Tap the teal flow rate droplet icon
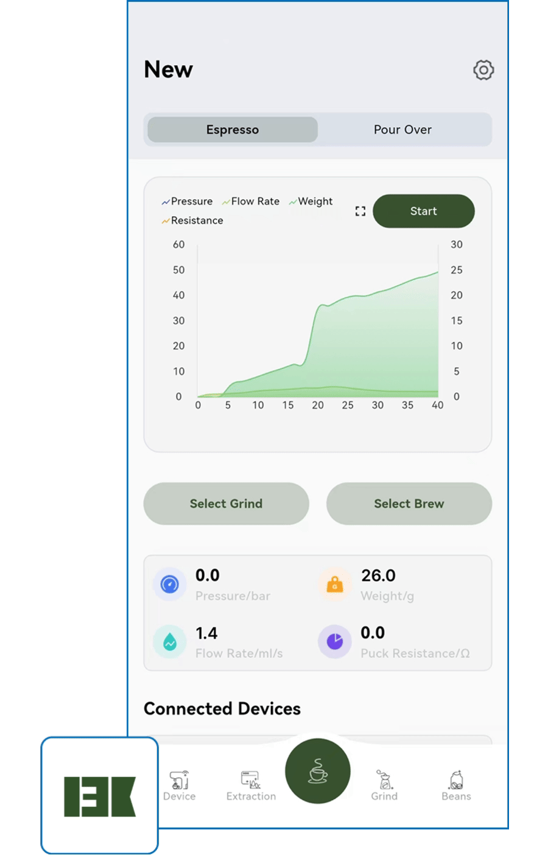The width and height of the screenshot is (548, 855). pos(170,642)
